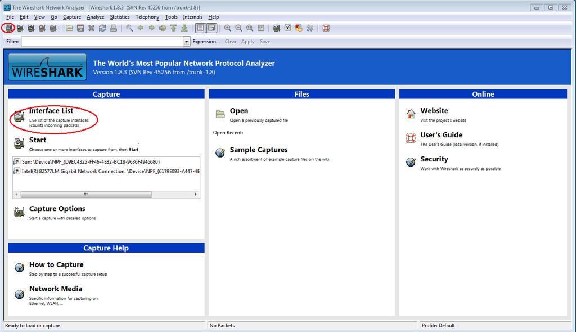Print packets toolbar icon
The height and width of the screenshot is (332, 576).
coord(114,28)
